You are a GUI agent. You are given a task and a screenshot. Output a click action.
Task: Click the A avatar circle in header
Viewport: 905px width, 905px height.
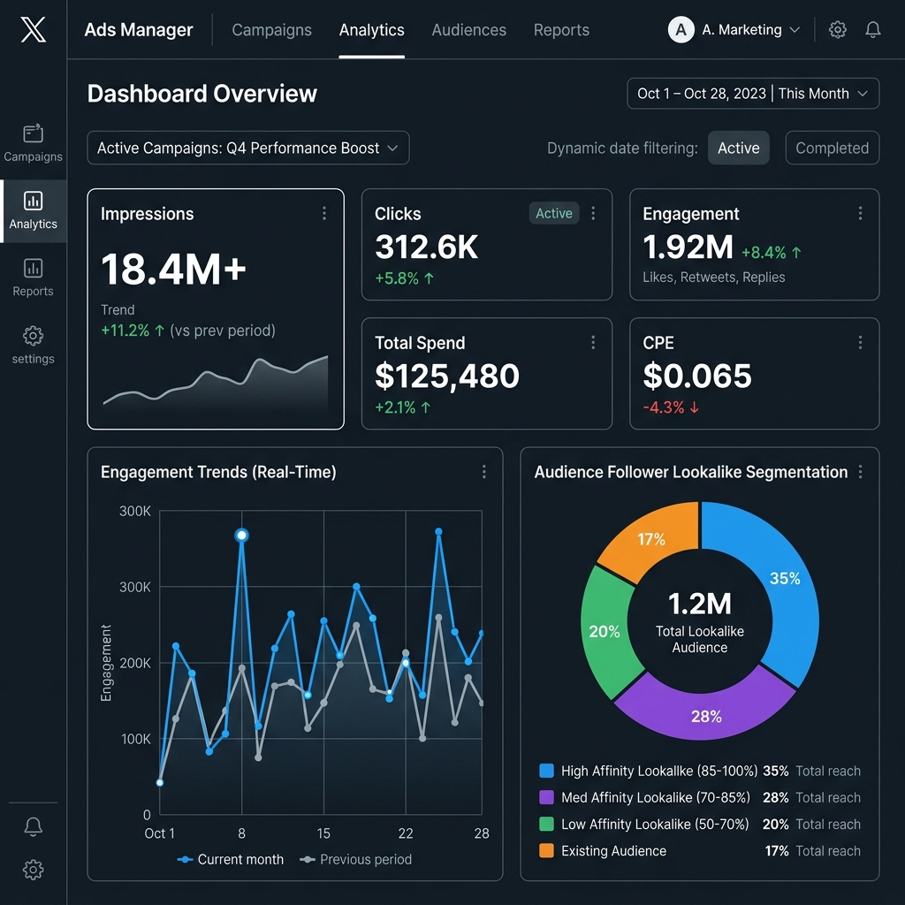tap(681, 29)
